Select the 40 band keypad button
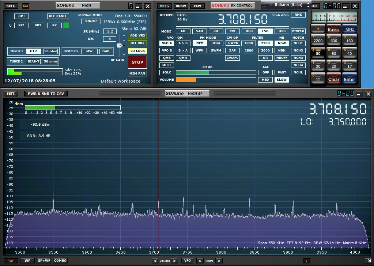 (x=350, y=53)
